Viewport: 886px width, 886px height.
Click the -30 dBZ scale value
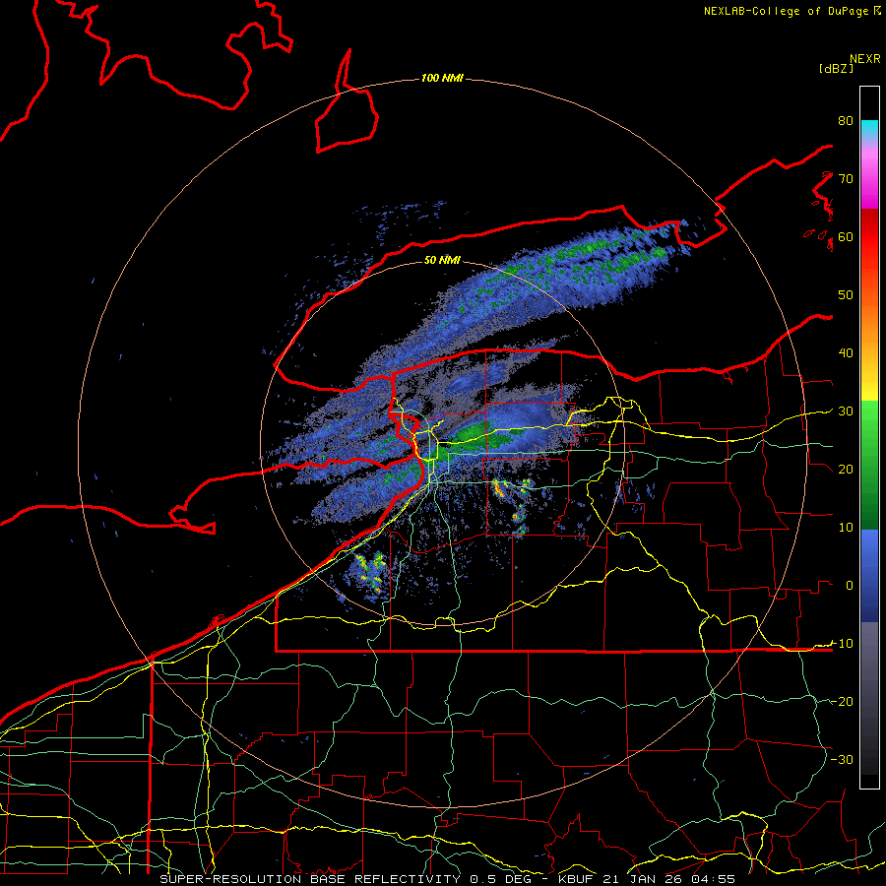842,759
